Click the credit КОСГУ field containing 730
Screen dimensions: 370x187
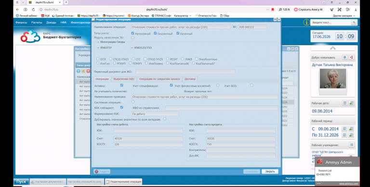241,144
